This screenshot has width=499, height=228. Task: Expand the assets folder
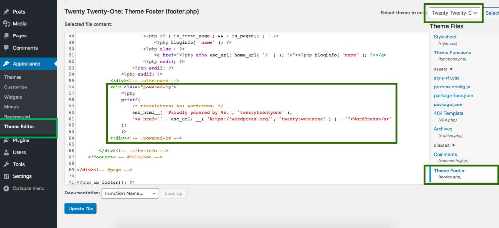point(443,69)
